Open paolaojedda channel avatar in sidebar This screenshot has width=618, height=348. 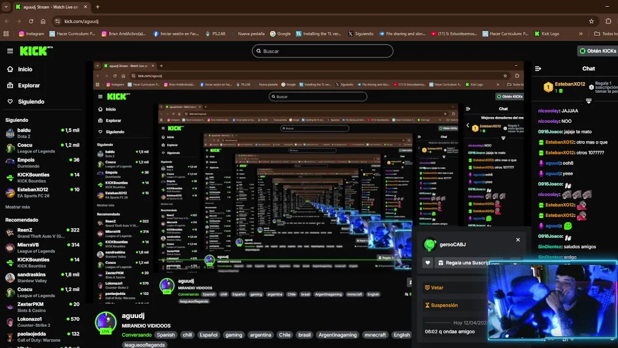(10, 337)
